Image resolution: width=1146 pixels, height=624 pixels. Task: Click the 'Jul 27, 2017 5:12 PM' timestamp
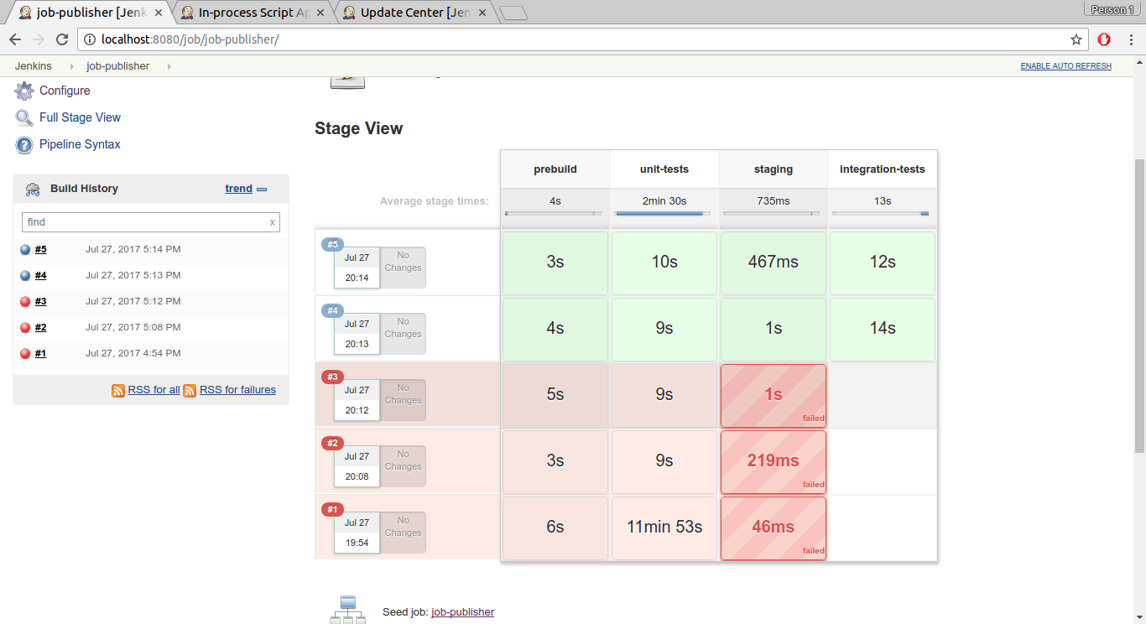tap(133, 301)
